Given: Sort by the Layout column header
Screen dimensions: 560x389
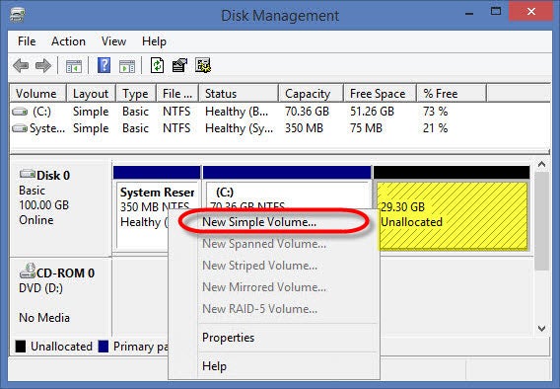Looking at the screenshot, I should point(91,94).
